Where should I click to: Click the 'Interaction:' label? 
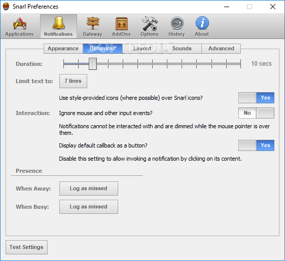point(33,113)
